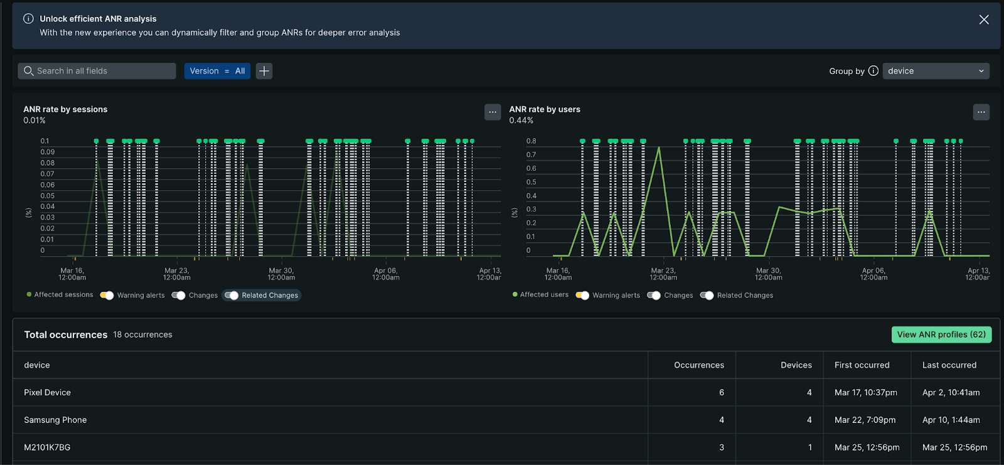Open the Version = All filter

point(217,71)
